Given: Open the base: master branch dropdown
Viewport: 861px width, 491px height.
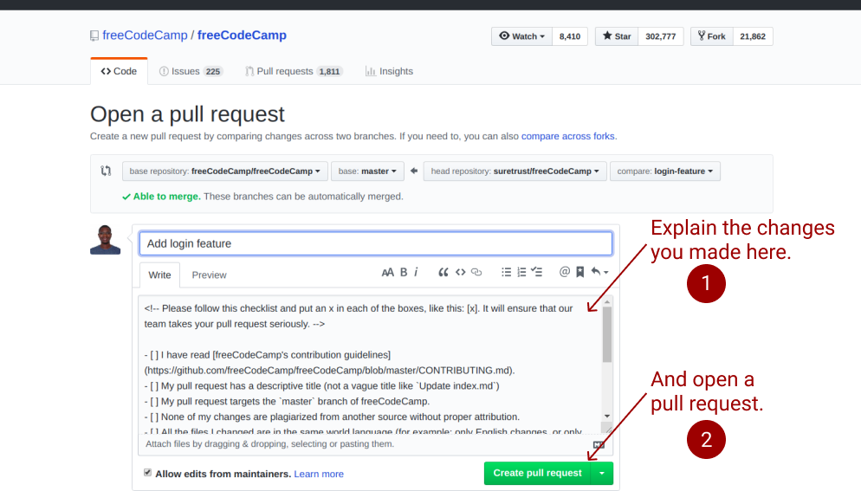Looking at the screenshot, I should tap(367, 171).
